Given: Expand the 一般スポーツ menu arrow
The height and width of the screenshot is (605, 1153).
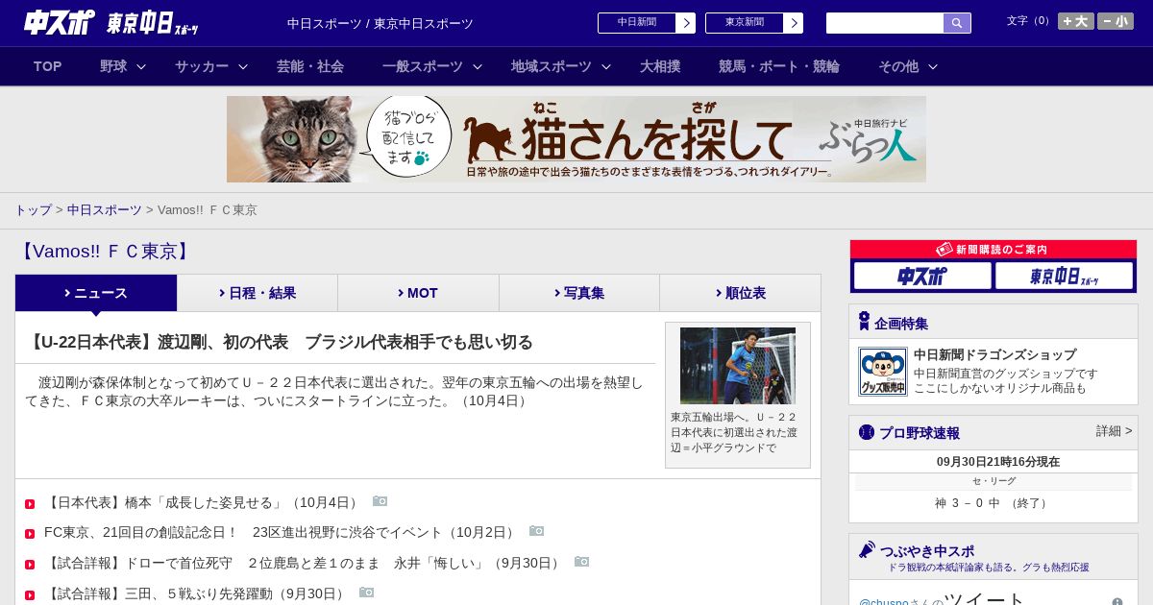Looking at the screenshot, I should 478,67.
